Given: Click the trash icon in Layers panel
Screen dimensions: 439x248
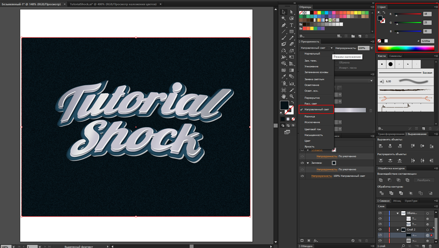Looking at the screenshot, I should (x=430, y=247).
